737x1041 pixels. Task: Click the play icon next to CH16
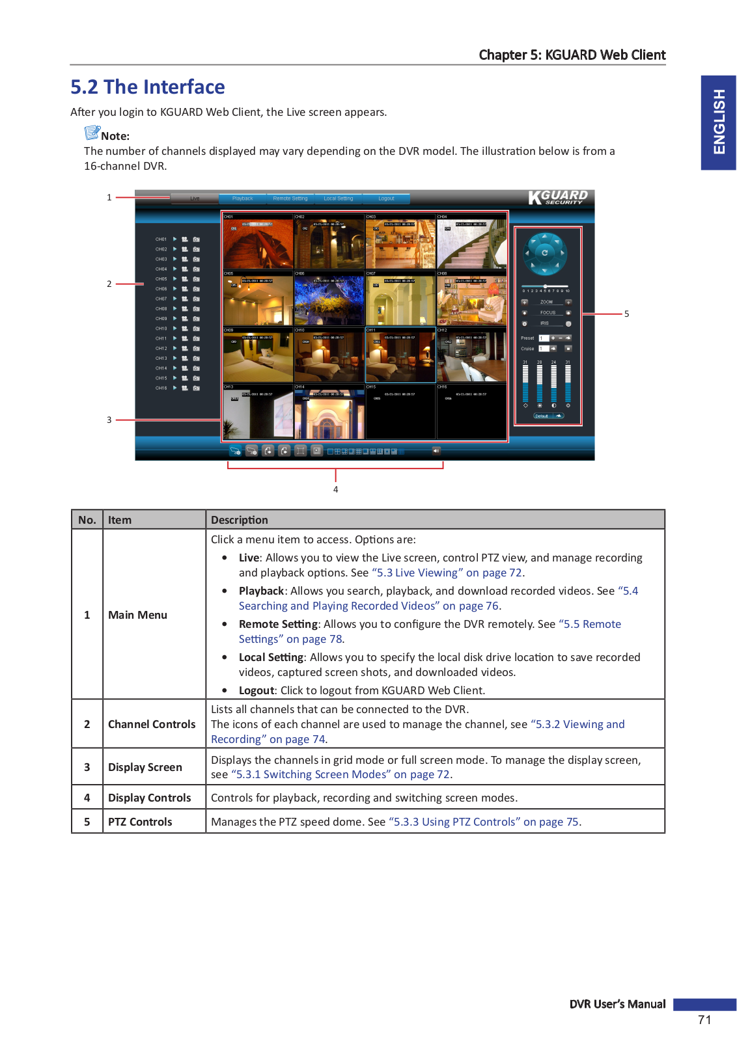(x=175, y=388)
